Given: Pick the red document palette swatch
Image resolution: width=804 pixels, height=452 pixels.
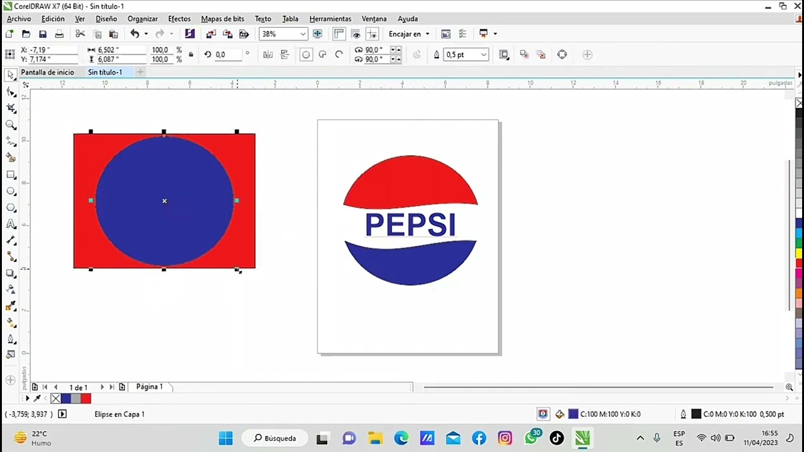Looking at the screenshot, I should point(86,399).
